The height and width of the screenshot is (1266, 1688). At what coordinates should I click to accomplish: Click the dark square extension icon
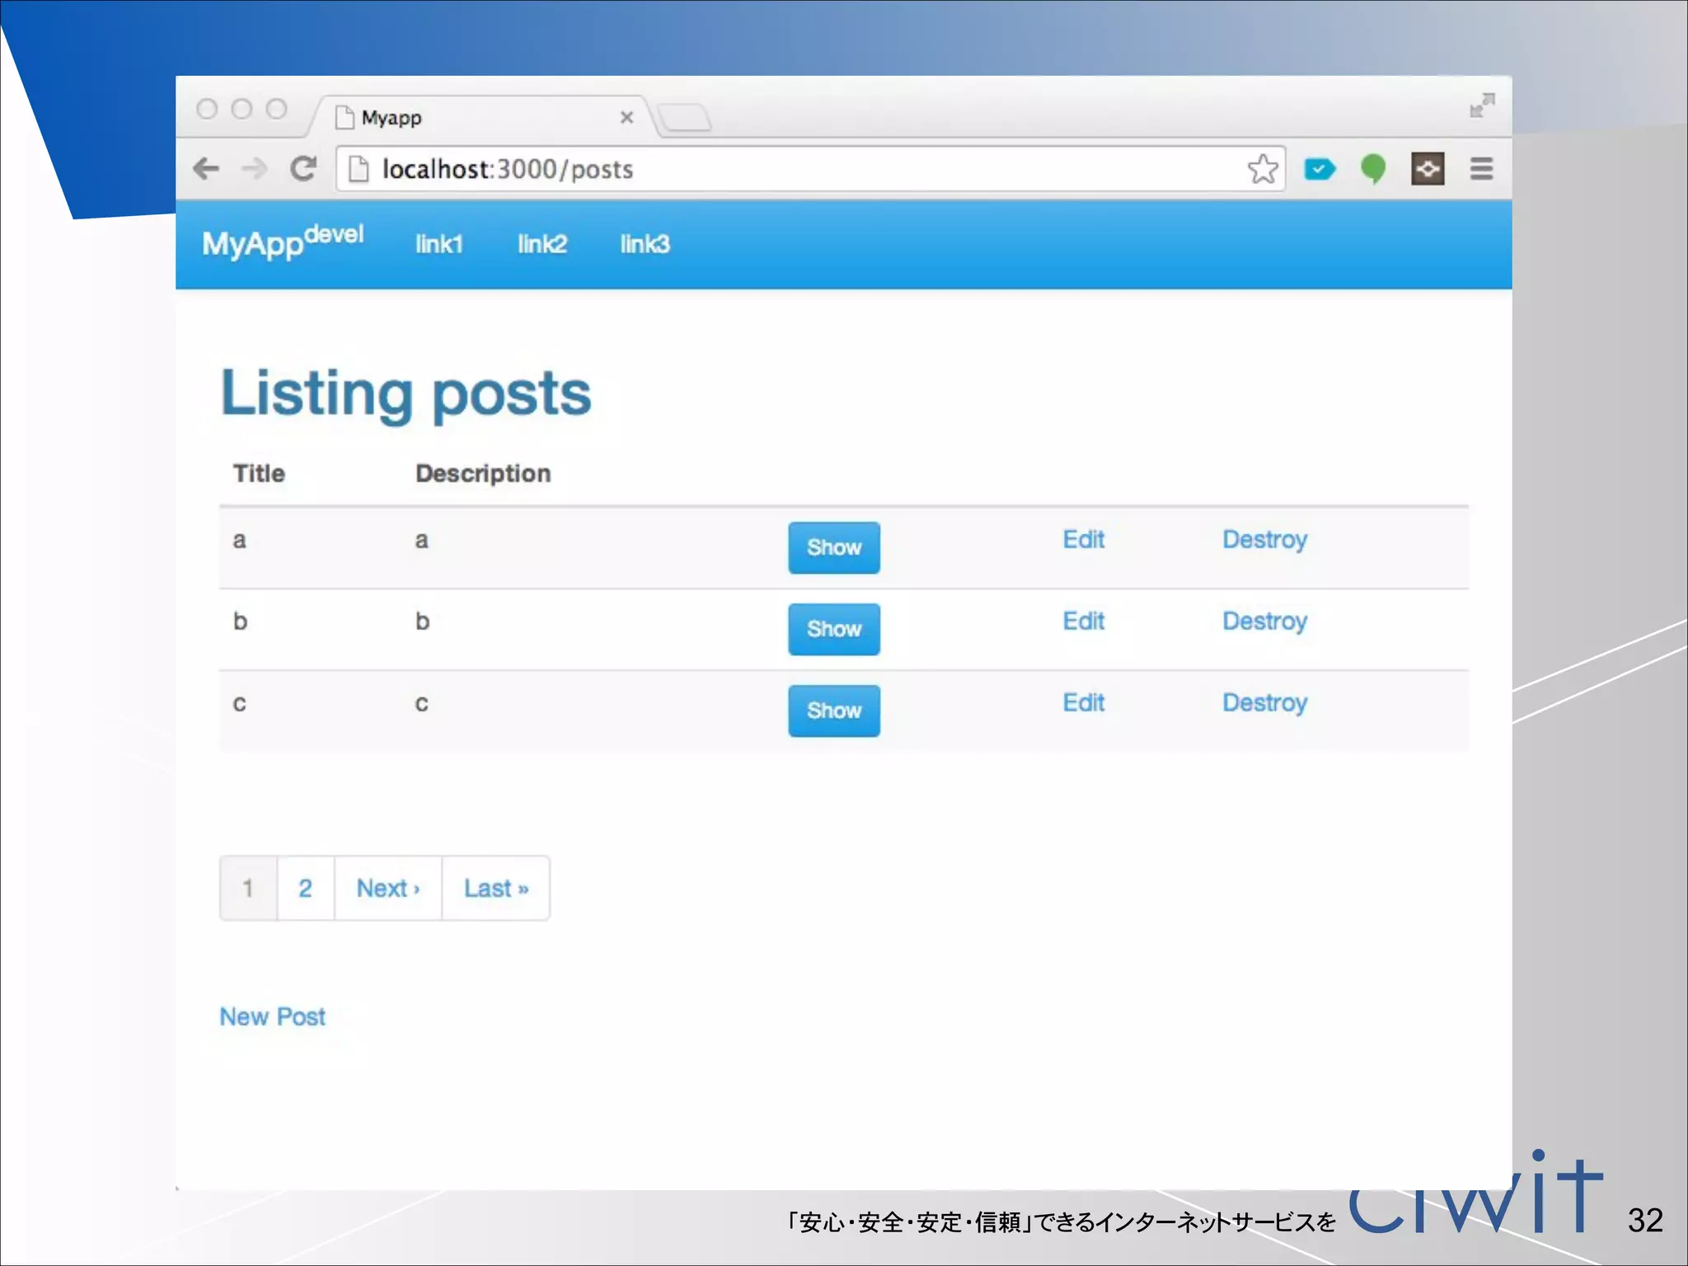click(1428, 169)
